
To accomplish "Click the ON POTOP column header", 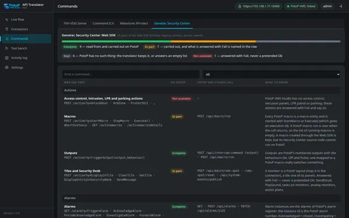I will (x=177, y=83).
